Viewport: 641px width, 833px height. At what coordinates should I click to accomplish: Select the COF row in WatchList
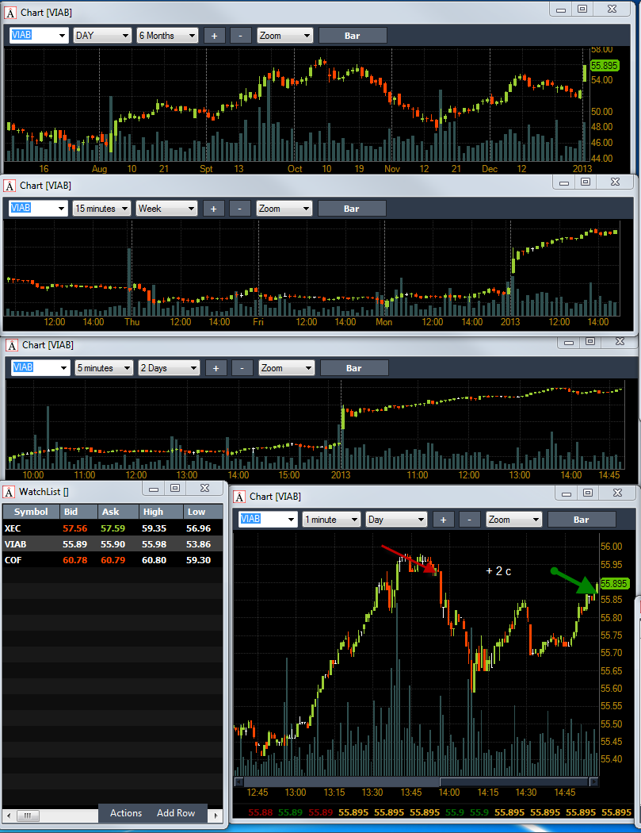point(113,560)
